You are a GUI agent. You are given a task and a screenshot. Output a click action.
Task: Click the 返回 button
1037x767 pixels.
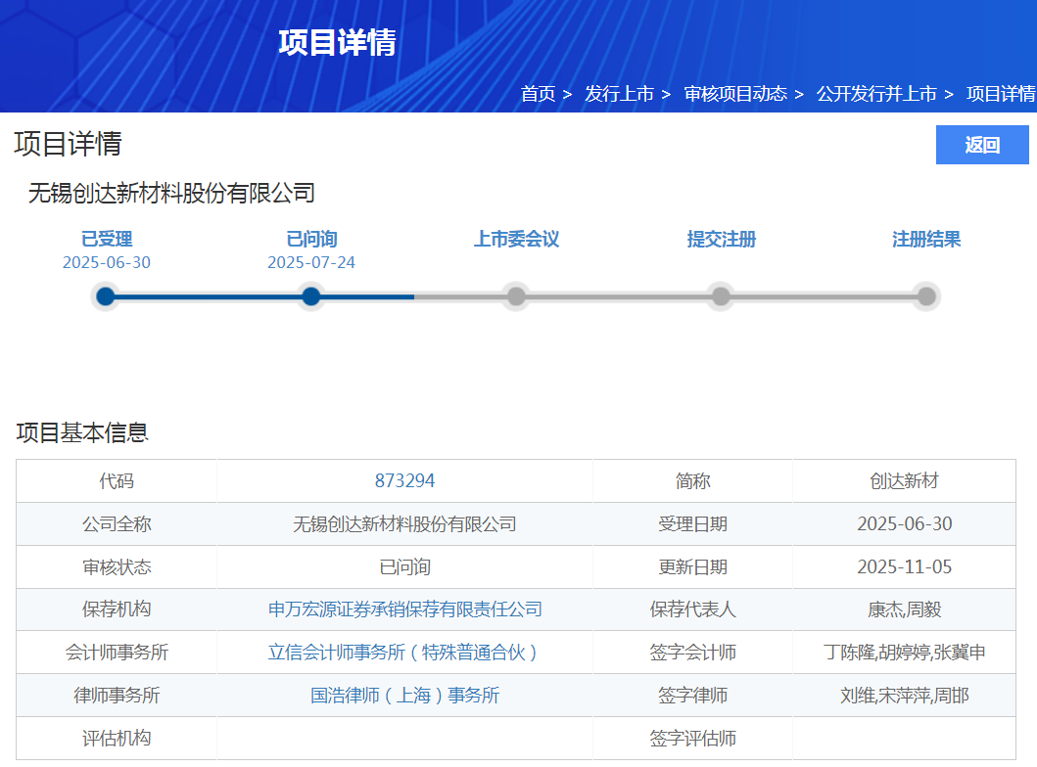pos(982,145)
